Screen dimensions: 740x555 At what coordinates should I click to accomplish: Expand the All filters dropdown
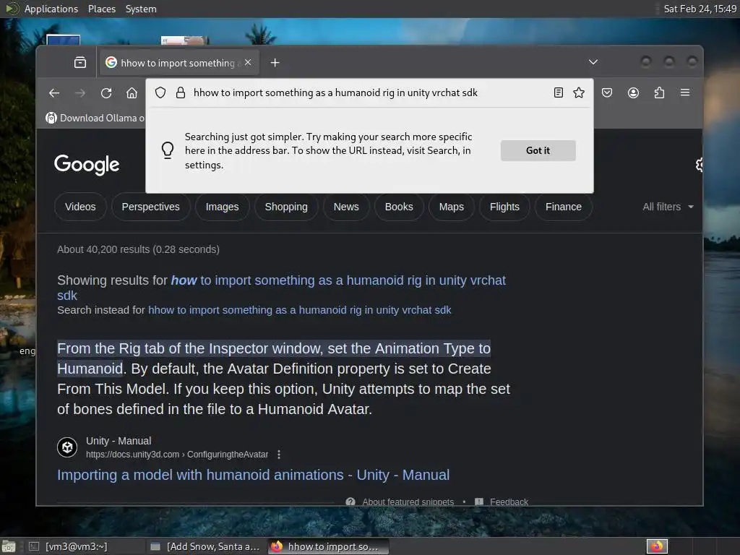coord(668,207)
